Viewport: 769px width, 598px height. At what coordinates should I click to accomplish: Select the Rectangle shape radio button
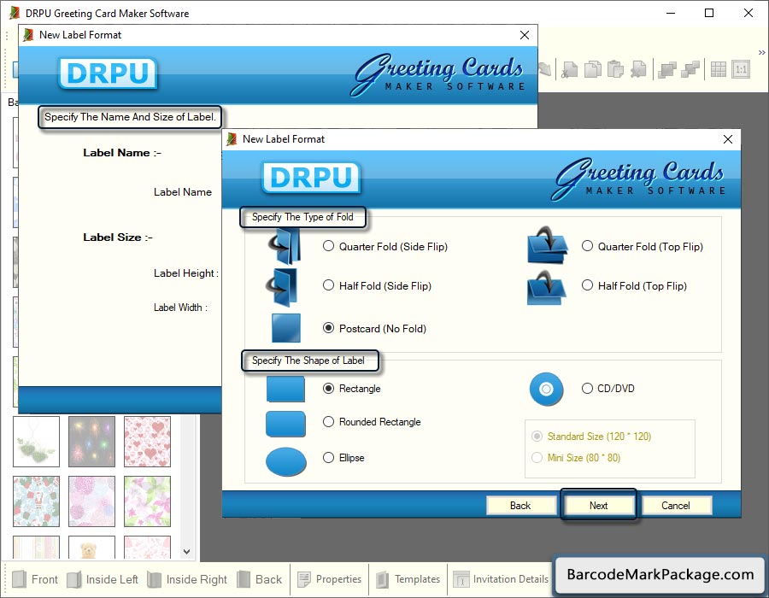click(329, 388)
